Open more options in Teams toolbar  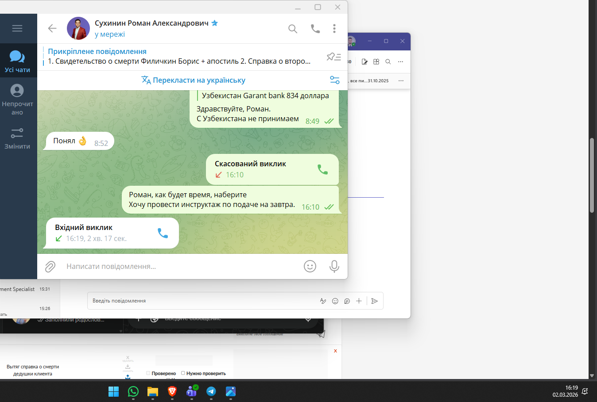click(x=401, y=62)
